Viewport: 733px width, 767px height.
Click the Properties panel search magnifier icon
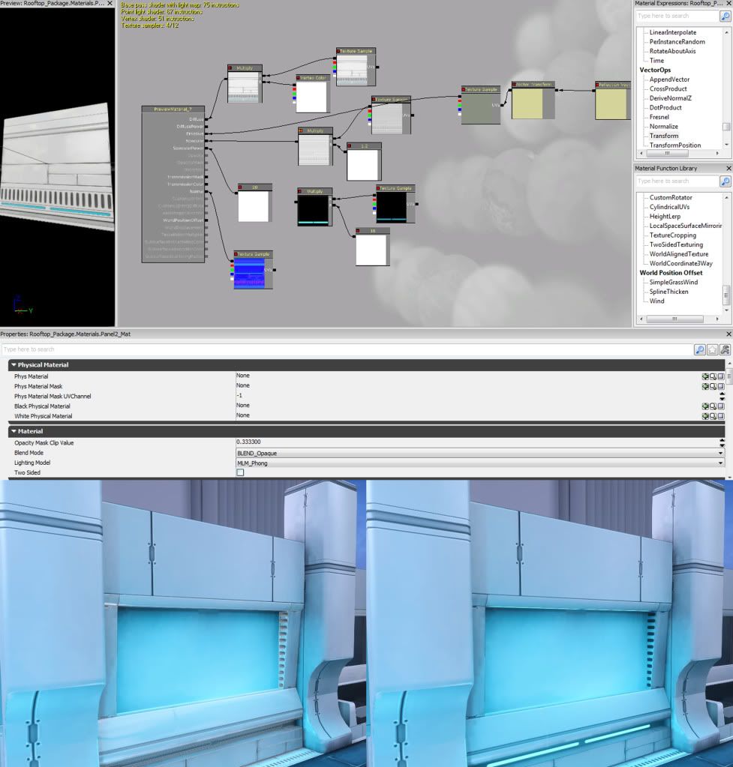[x=700, y=349]
